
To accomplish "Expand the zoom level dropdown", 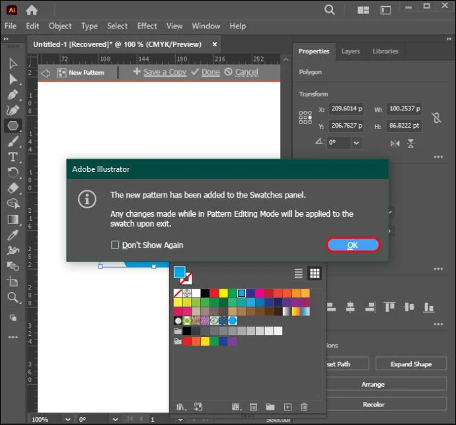I will click(68, 419).
